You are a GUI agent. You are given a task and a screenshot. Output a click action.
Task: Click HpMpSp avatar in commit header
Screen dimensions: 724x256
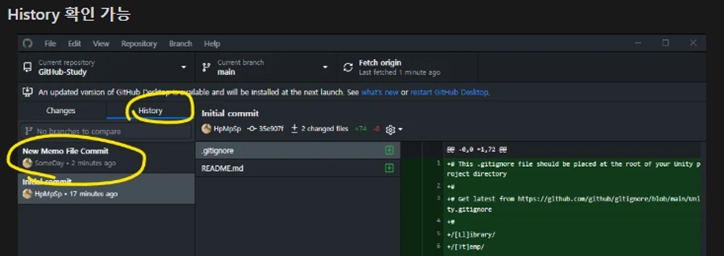[x=206, y=129]
